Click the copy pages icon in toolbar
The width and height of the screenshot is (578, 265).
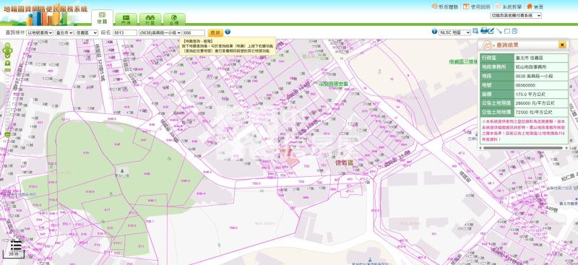[x=514, y=31]
